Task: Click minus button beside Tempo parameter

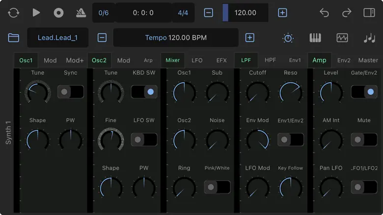Action: (x=102, y=38)
